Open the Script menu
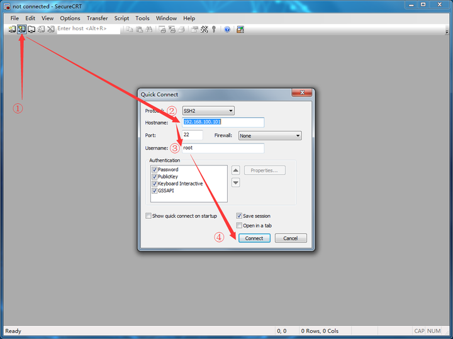The image size is (453, 339). click(x=121, y=18)
